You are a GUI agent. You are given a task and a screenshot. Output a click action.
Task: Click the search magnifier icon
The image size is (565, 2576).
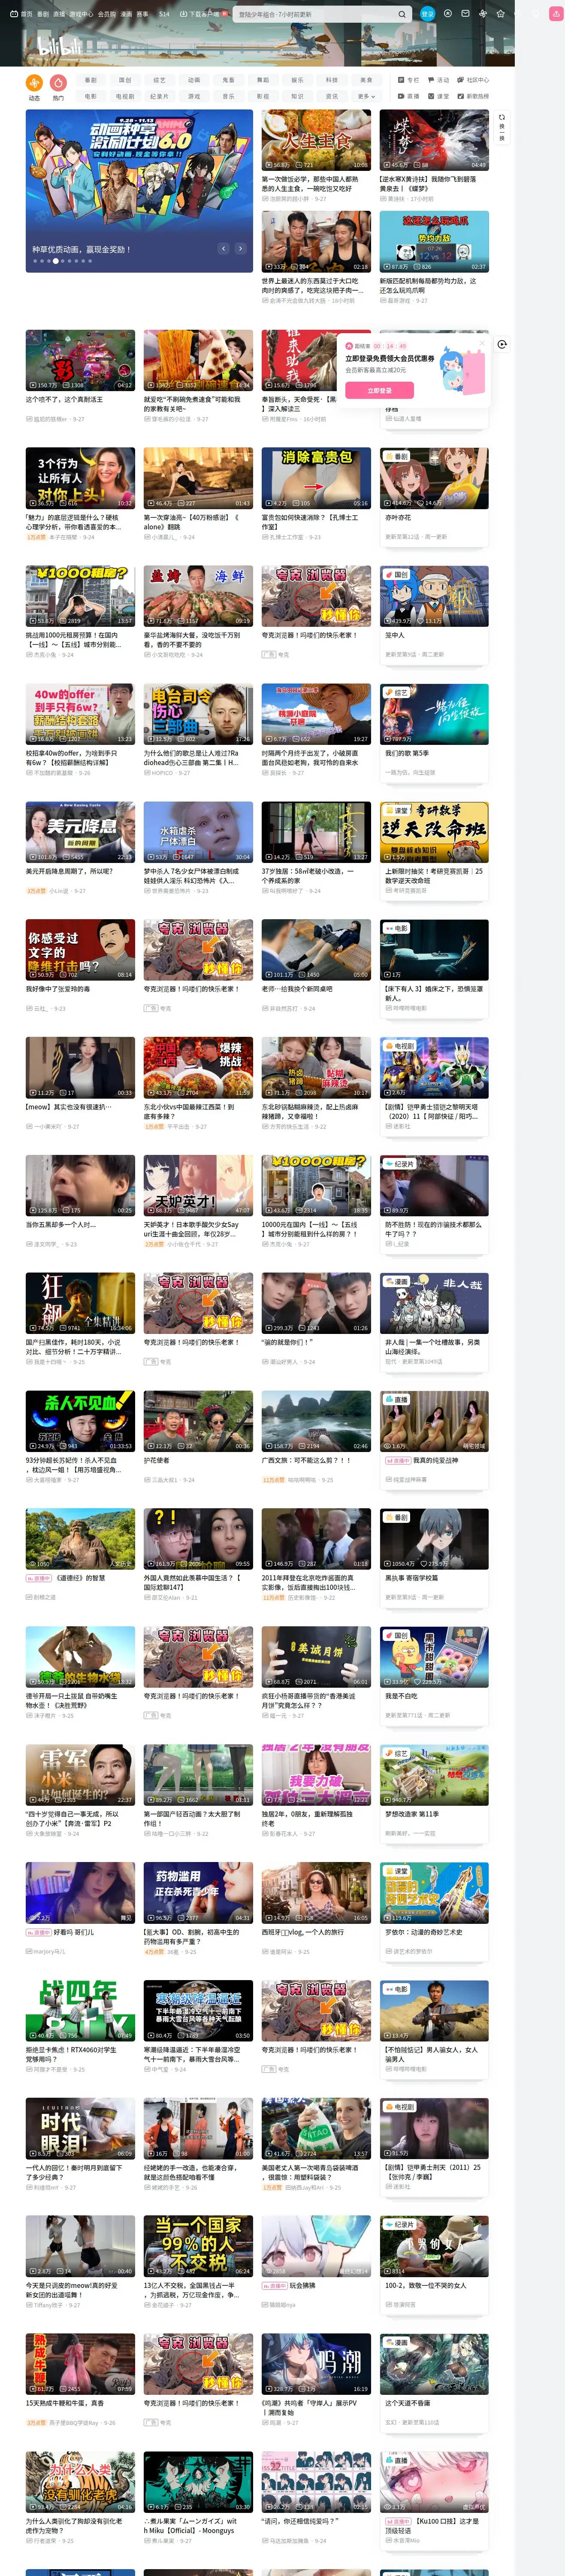tap(402, 14)
